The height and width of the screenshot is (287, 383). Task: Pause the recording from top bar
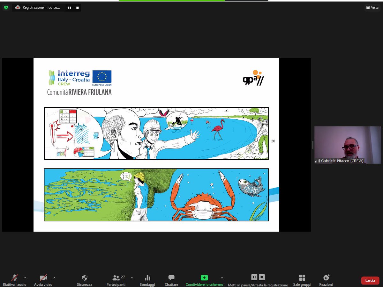click(x=70, y=8)
